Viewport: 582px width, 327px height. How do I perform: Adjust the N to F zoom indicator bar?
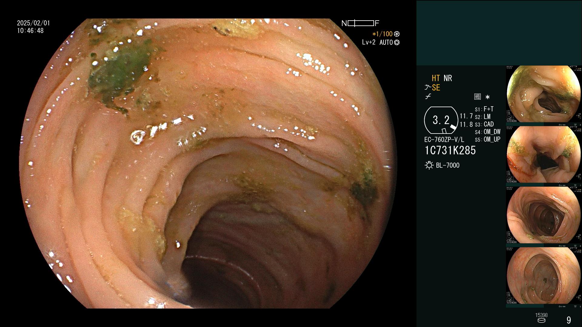tap(360, 23)
